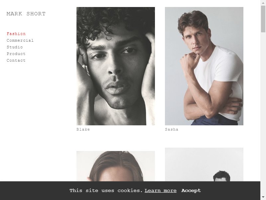266x200 pixels.
Task: Click the vertical scrollbar thumb
Action: pyautogui.click(x=263, y=19)
